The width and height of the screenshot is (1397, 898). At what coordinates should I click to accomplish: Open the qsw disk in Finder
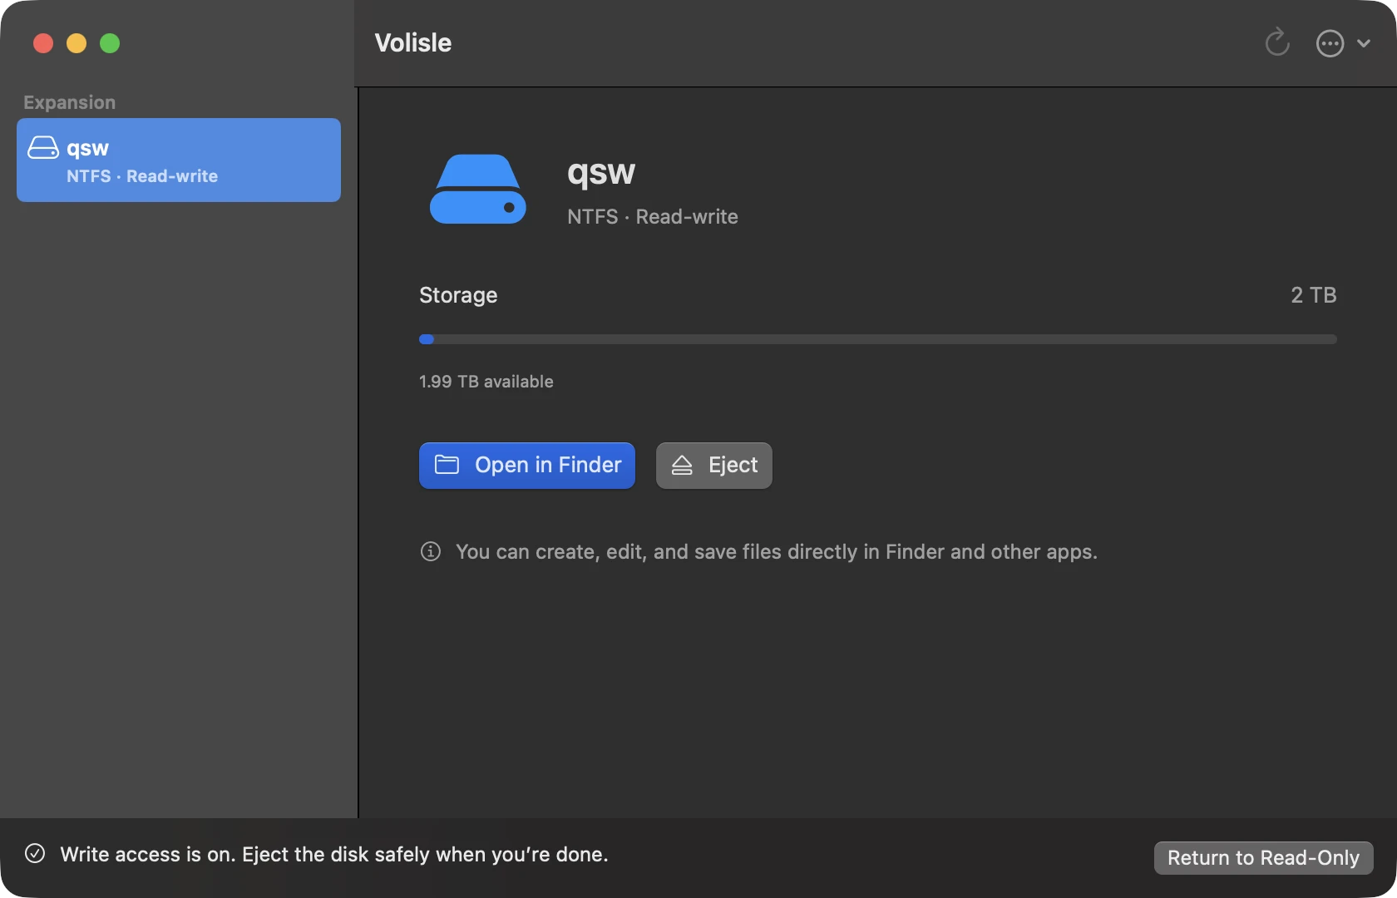(x=527, y=466)
